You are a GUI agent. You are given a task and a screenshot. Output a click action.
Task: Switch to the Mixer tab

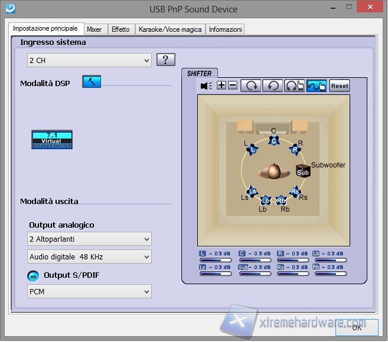[94, 29]
